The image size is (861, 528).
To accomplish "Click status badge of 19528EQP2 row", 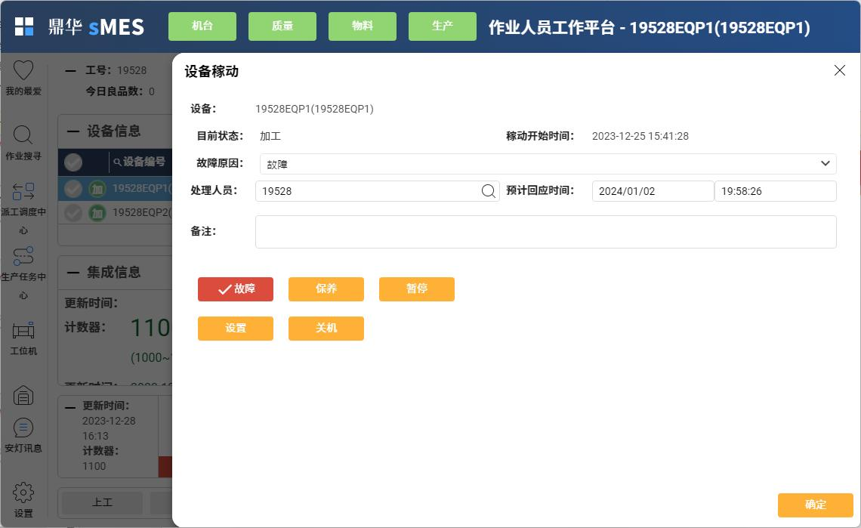I will click(x=97, y=213).
